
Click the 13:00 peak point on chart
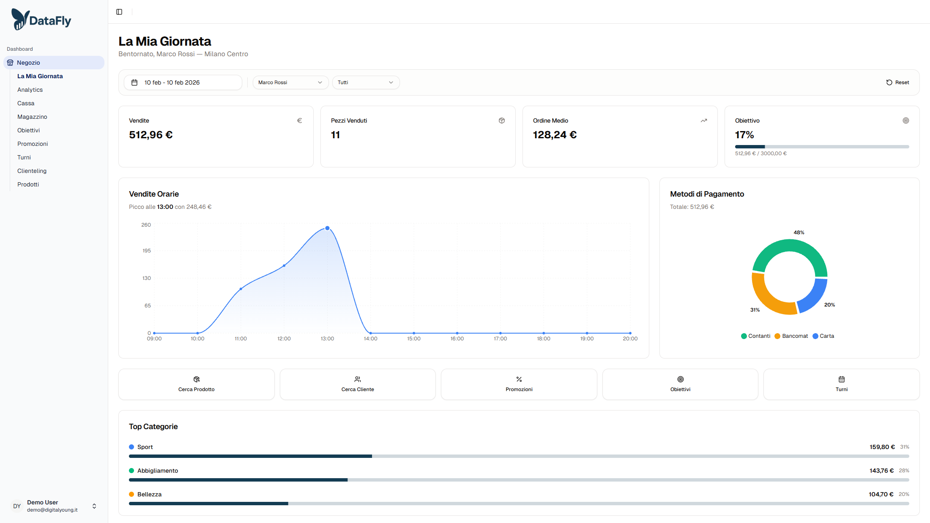click(327, 228)
